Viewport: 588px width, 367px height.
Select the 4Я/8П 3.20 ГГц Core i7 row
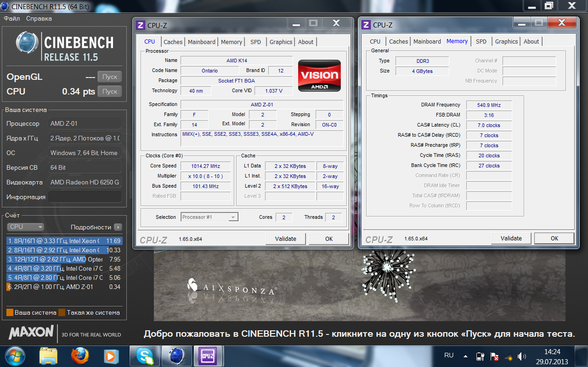click(64, 268)
